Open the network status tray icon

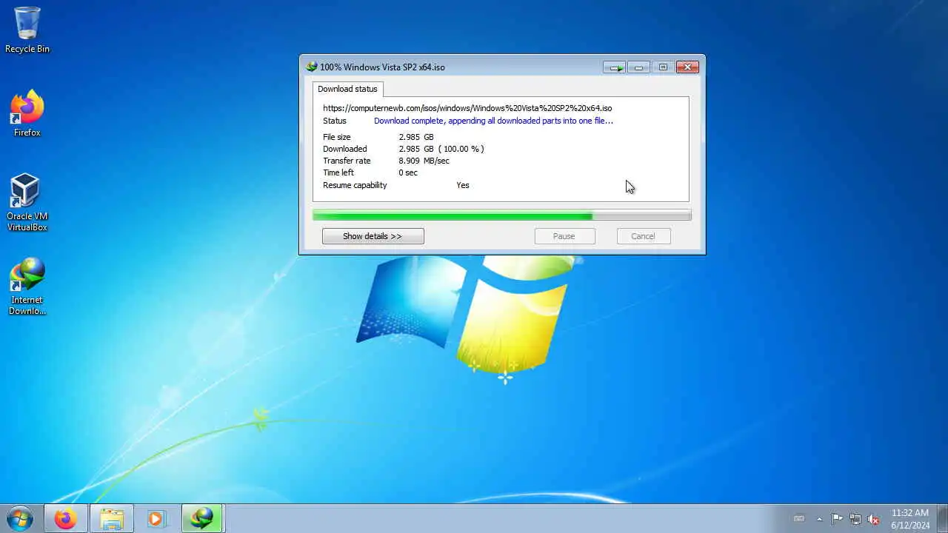855,519
